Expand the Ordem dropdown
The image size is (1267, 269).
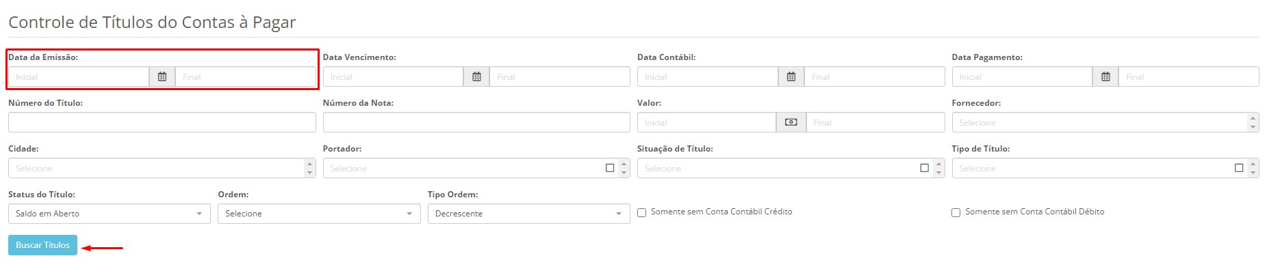pos(319,214)
